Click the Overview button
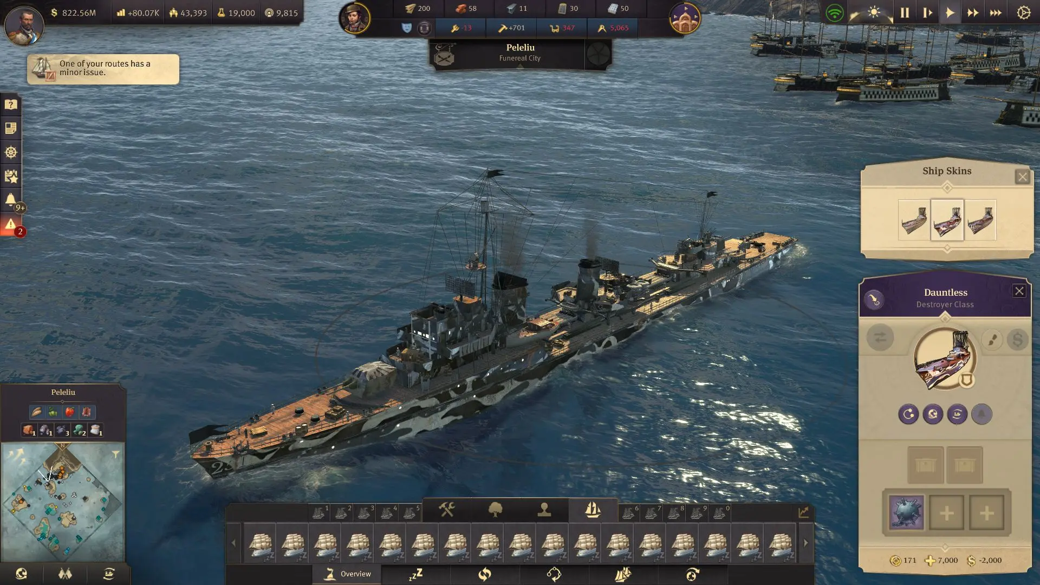The height and width of the screenshot is (585, 1040). coord(347,574)
